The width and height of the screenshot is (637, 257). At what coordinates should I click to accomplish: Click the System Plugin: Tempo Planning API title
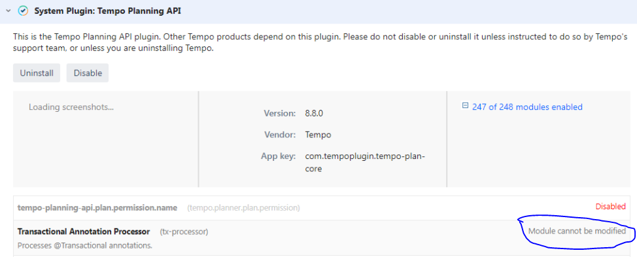coord(108,11)
